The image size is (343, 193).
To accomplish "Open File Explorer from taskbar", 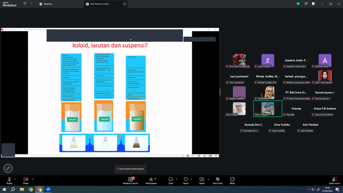I will click(x=22, y=189).
